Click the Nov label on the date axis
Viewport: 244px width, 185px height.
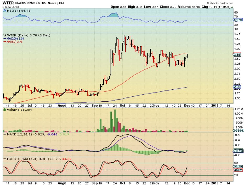[x=156, y=106]
